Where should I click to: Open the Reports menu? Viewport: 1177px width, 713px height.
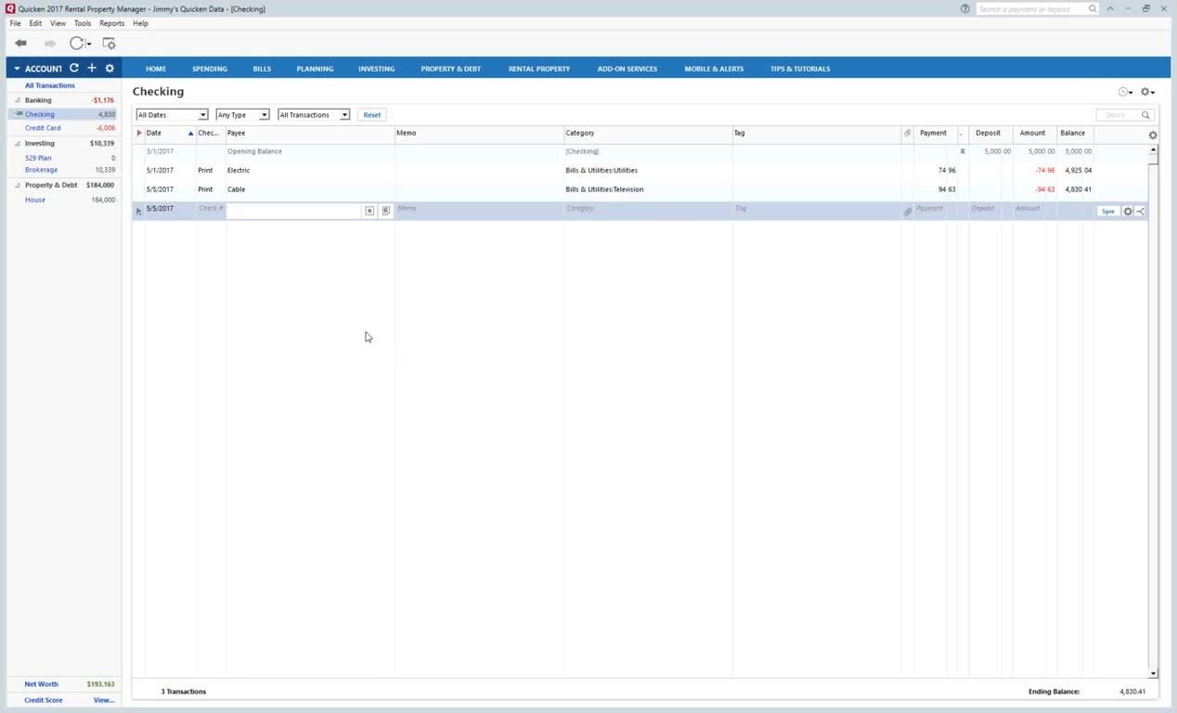coord(111,23)
